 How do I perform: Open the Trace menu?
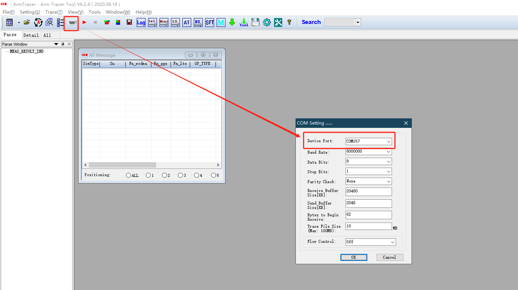coord(53,12)
